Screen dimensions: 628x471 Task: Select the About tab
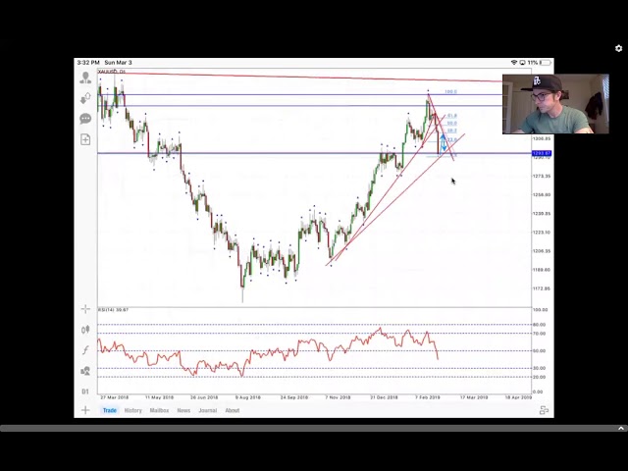coord(233,410)
